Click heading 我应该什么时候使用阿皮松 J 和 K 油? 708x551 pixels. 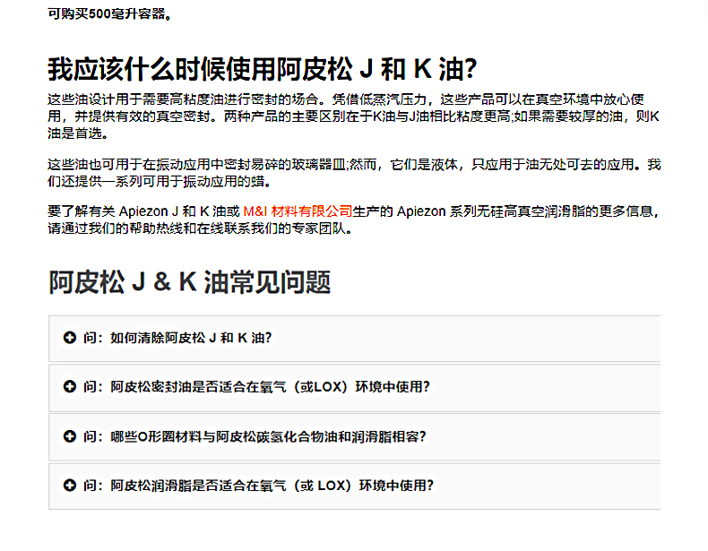[263, 69]
